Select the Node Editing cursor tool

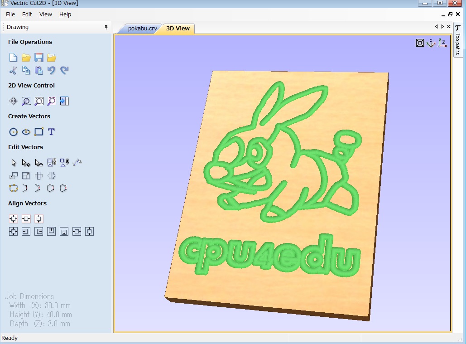[26, 163]
